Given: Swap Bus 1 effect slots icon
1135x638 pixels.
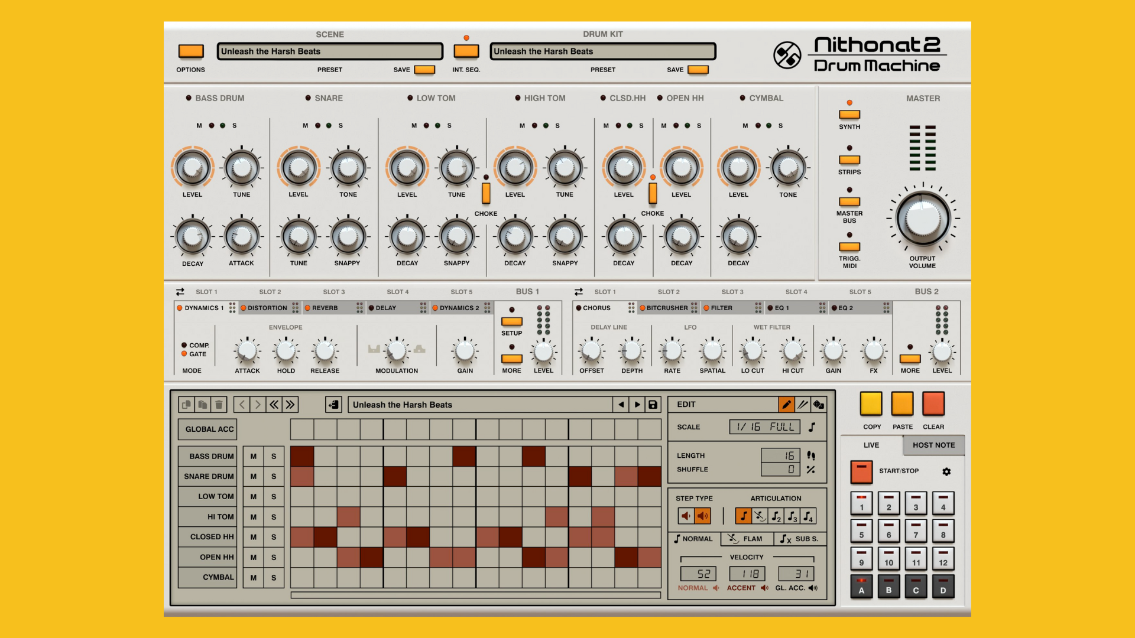Looking at the screenshot, I should coord(180,292).
